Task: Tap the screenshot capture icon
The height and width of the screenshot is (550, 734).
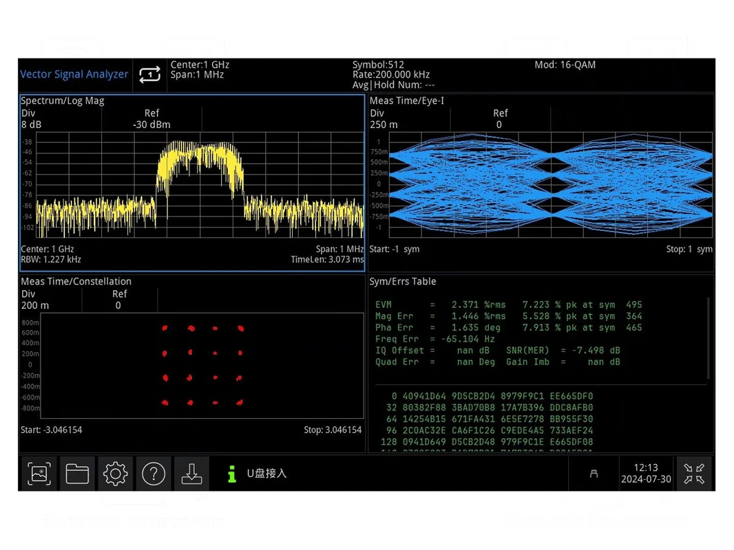Action: pos(39,474)
